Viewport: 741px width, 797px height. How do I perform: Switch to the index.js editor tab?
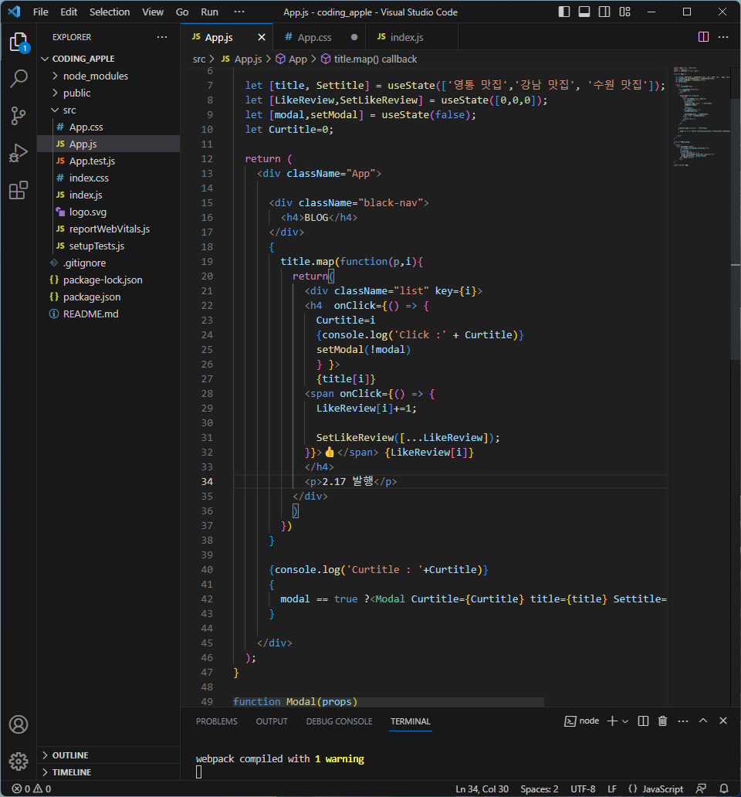tap(412, 37)
